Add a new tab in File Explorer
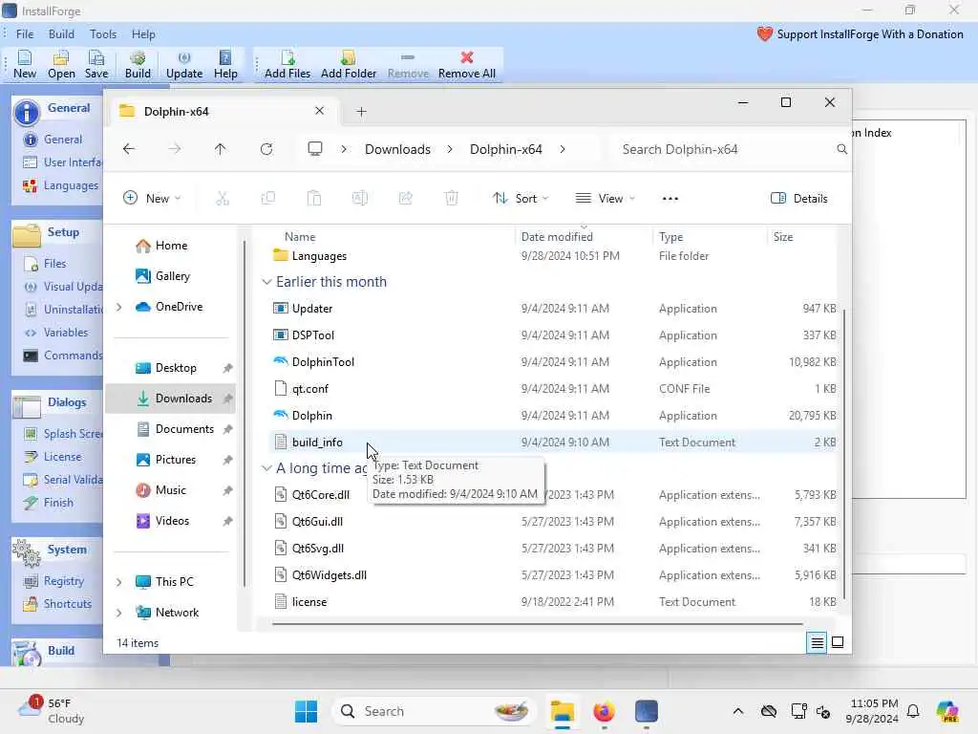Viewport: 978px width, 734px height. [x=361, y=112]
